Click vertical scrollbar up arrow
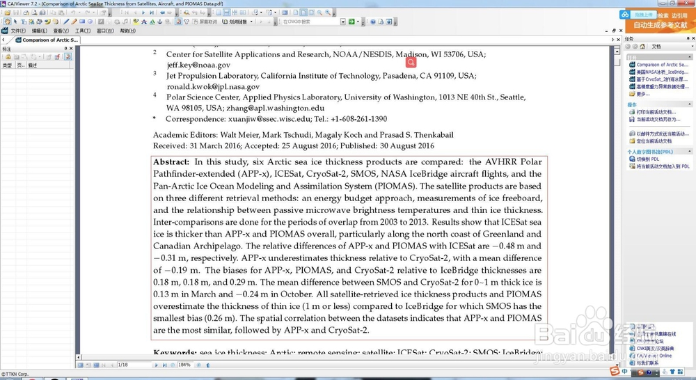The width and height of the screenshot is (696, 380). pyautogui.click(x=617, y=51)
